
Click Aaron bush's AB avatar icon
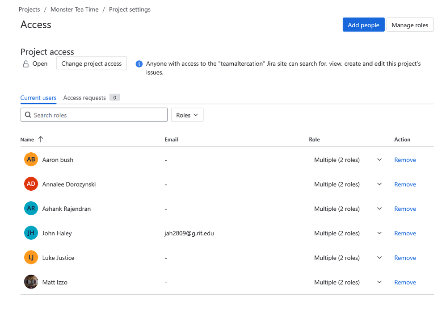pyautogui.click(x=31, y=159)
